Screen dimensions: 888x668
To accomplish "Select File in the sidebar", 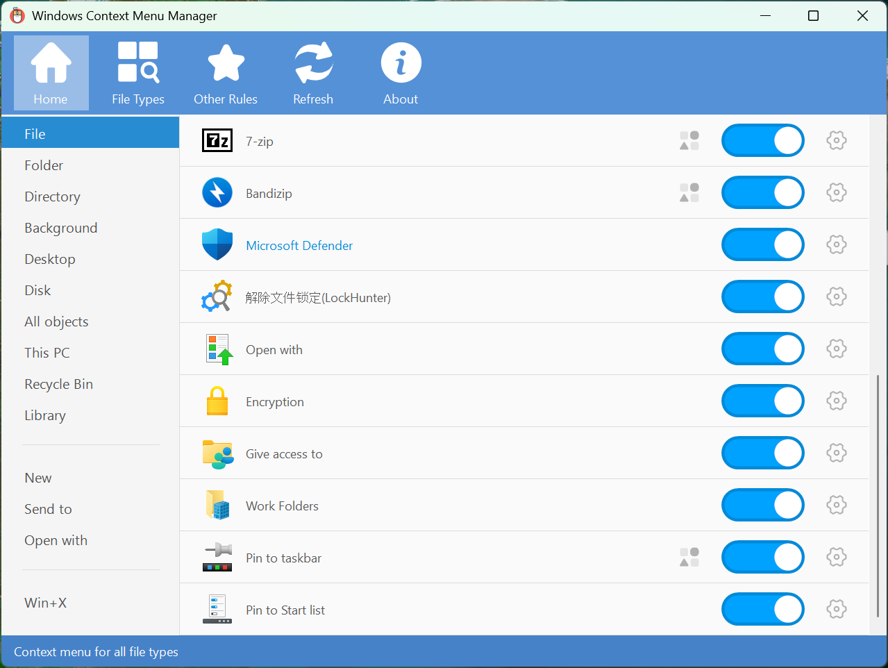I will 90,133.
